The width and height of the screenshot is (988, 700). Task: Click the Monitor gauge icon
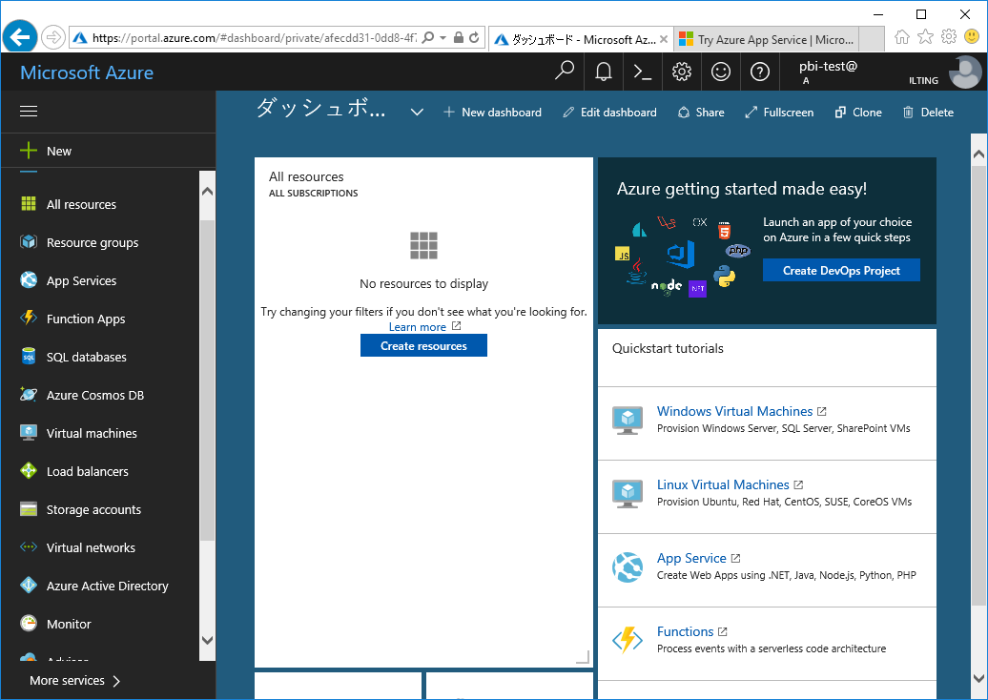click(x=29, y=623)
